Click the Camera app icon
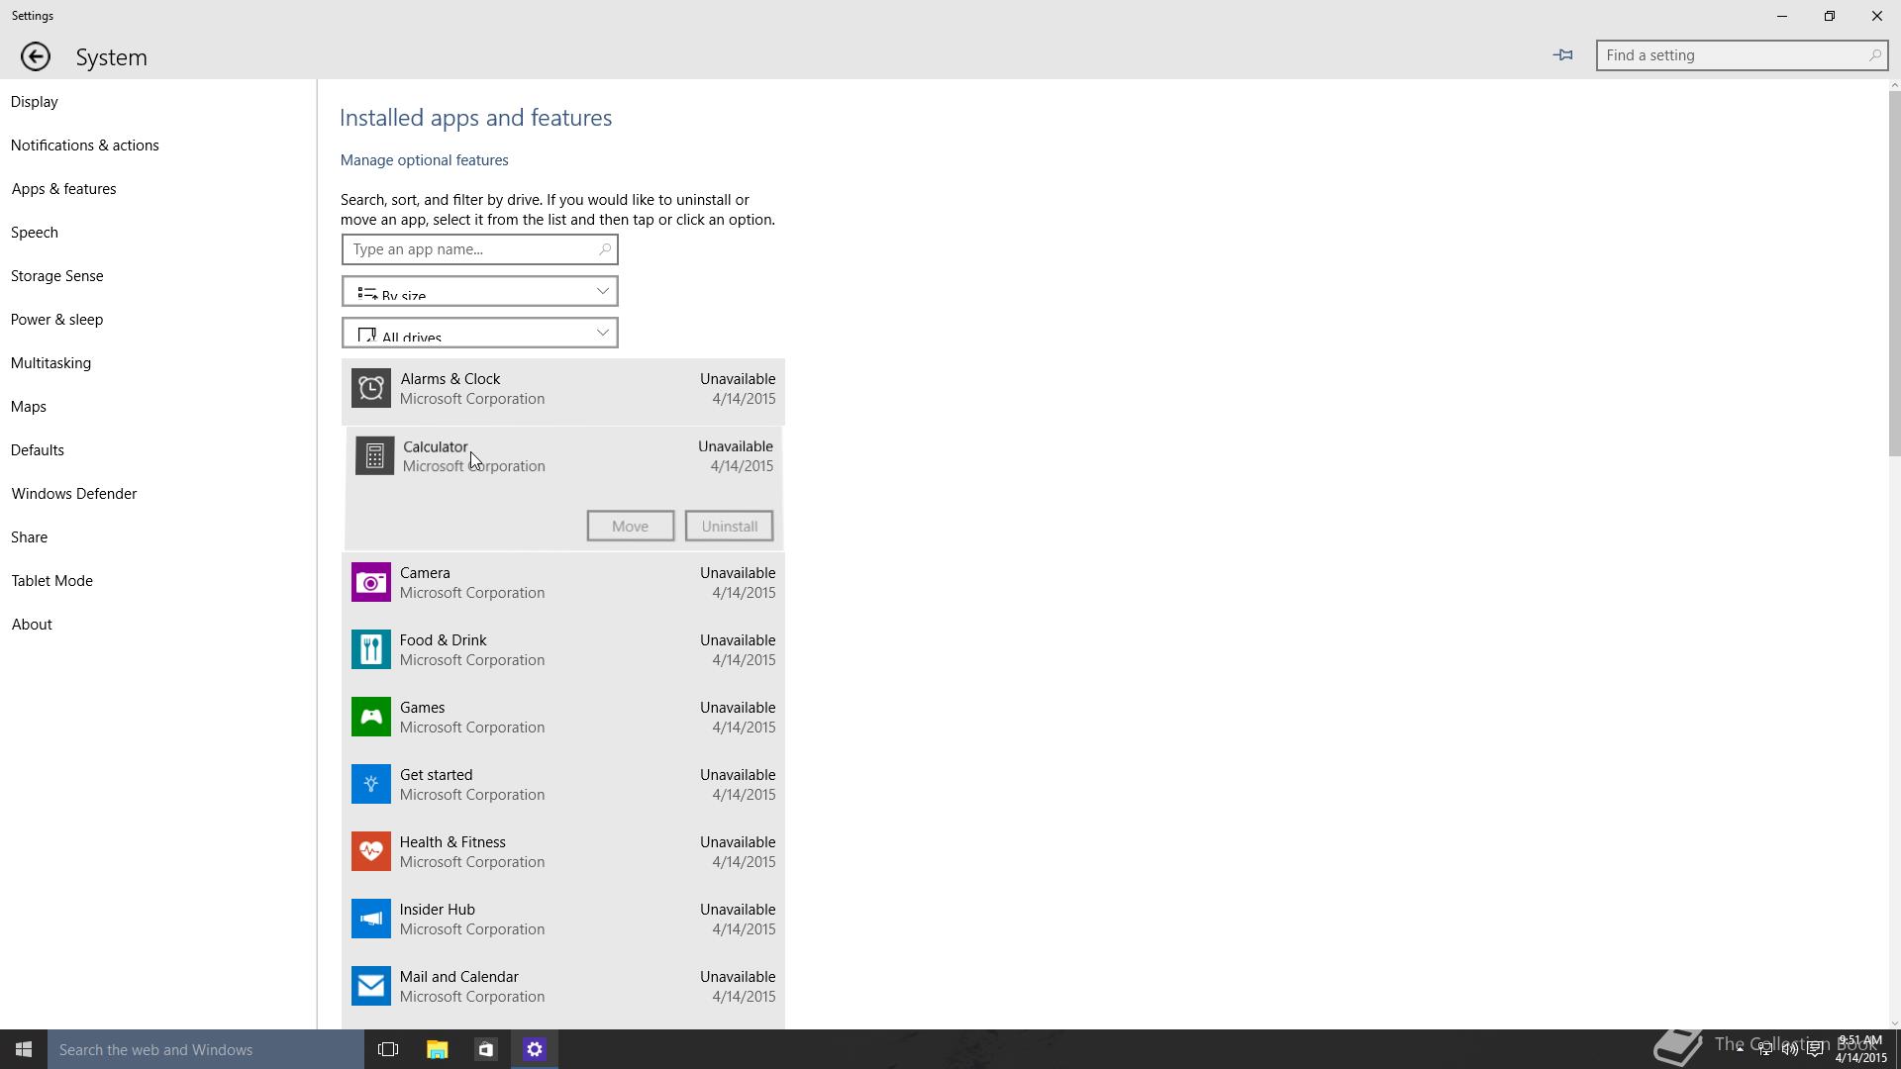The height and width of the screenshot is (1069, 1901). pyautogui.click(x=371, y=583)
